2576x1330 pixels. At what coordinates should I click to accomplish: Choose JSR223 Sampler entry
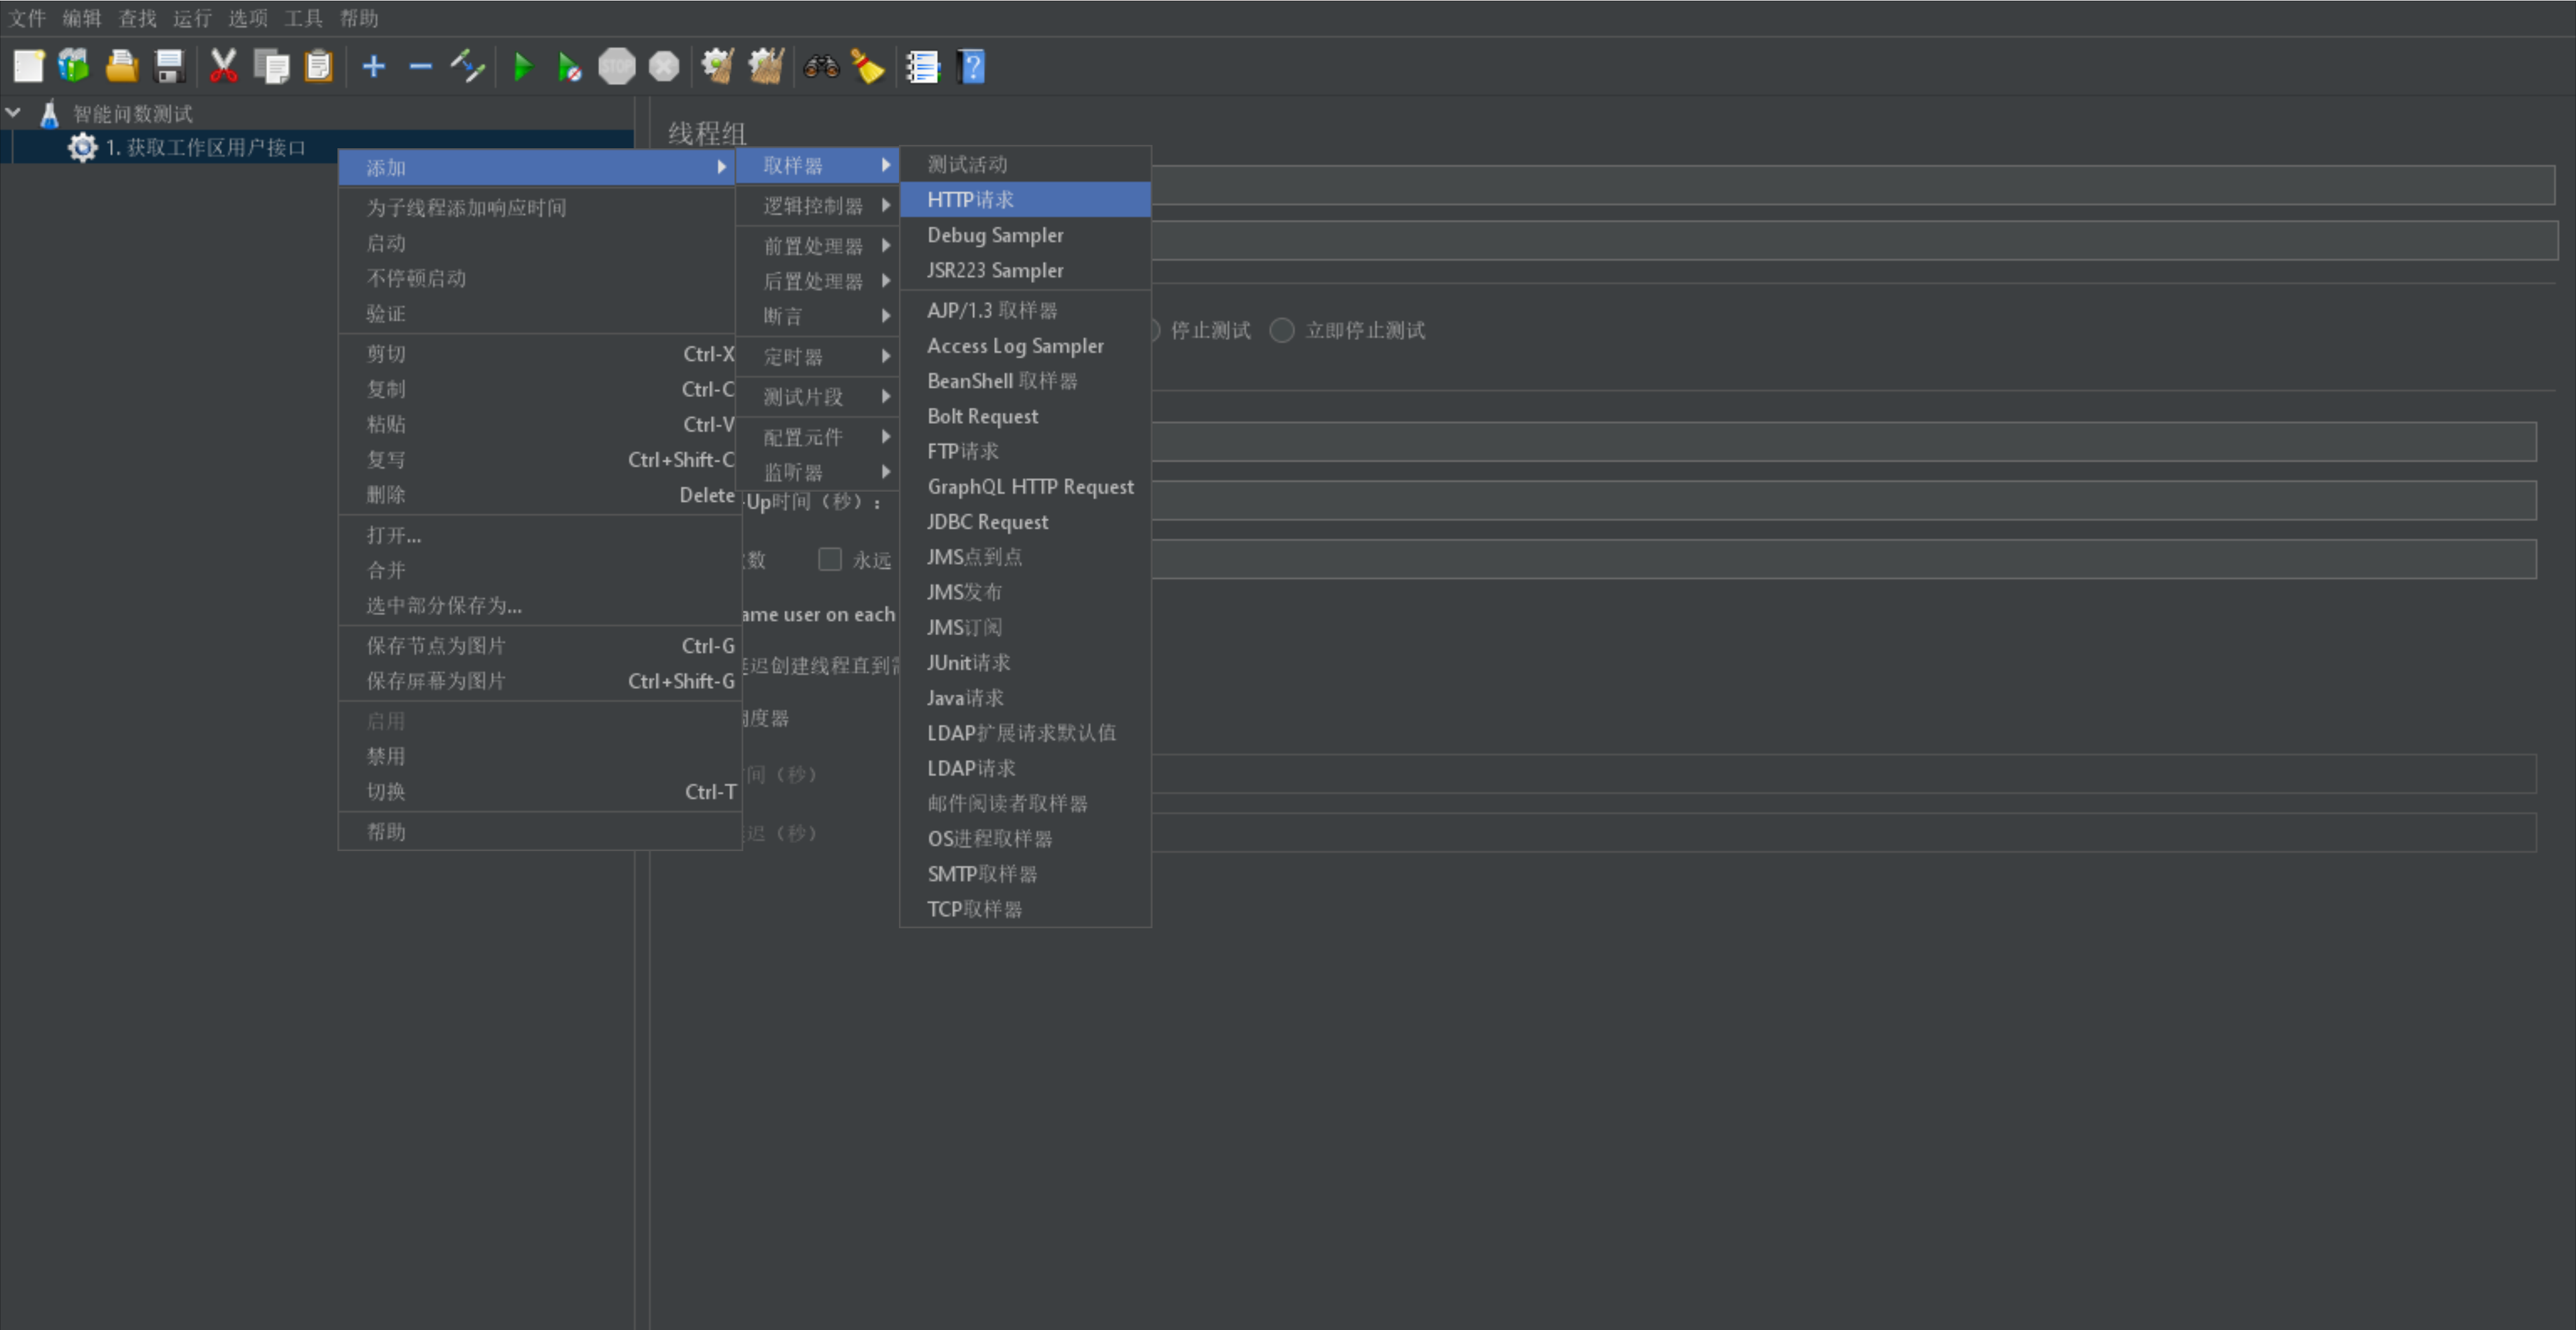click(x=1025, y=270)
